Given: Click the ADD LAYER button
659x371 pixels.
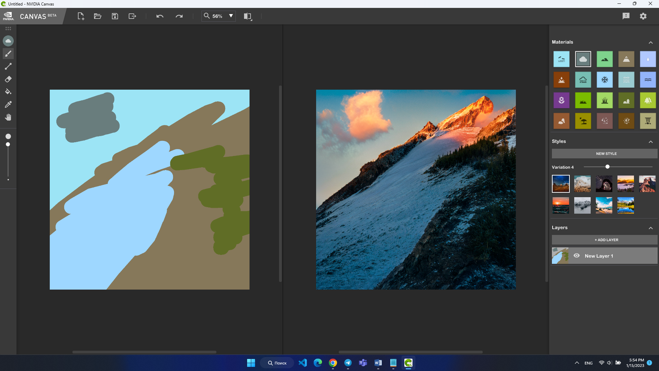Looking at the screenshot, I should (x=604, y=240).
